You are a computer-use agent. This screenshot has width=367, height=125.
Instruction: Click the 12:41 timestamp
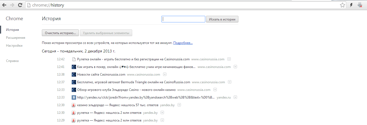click(61, 67)
